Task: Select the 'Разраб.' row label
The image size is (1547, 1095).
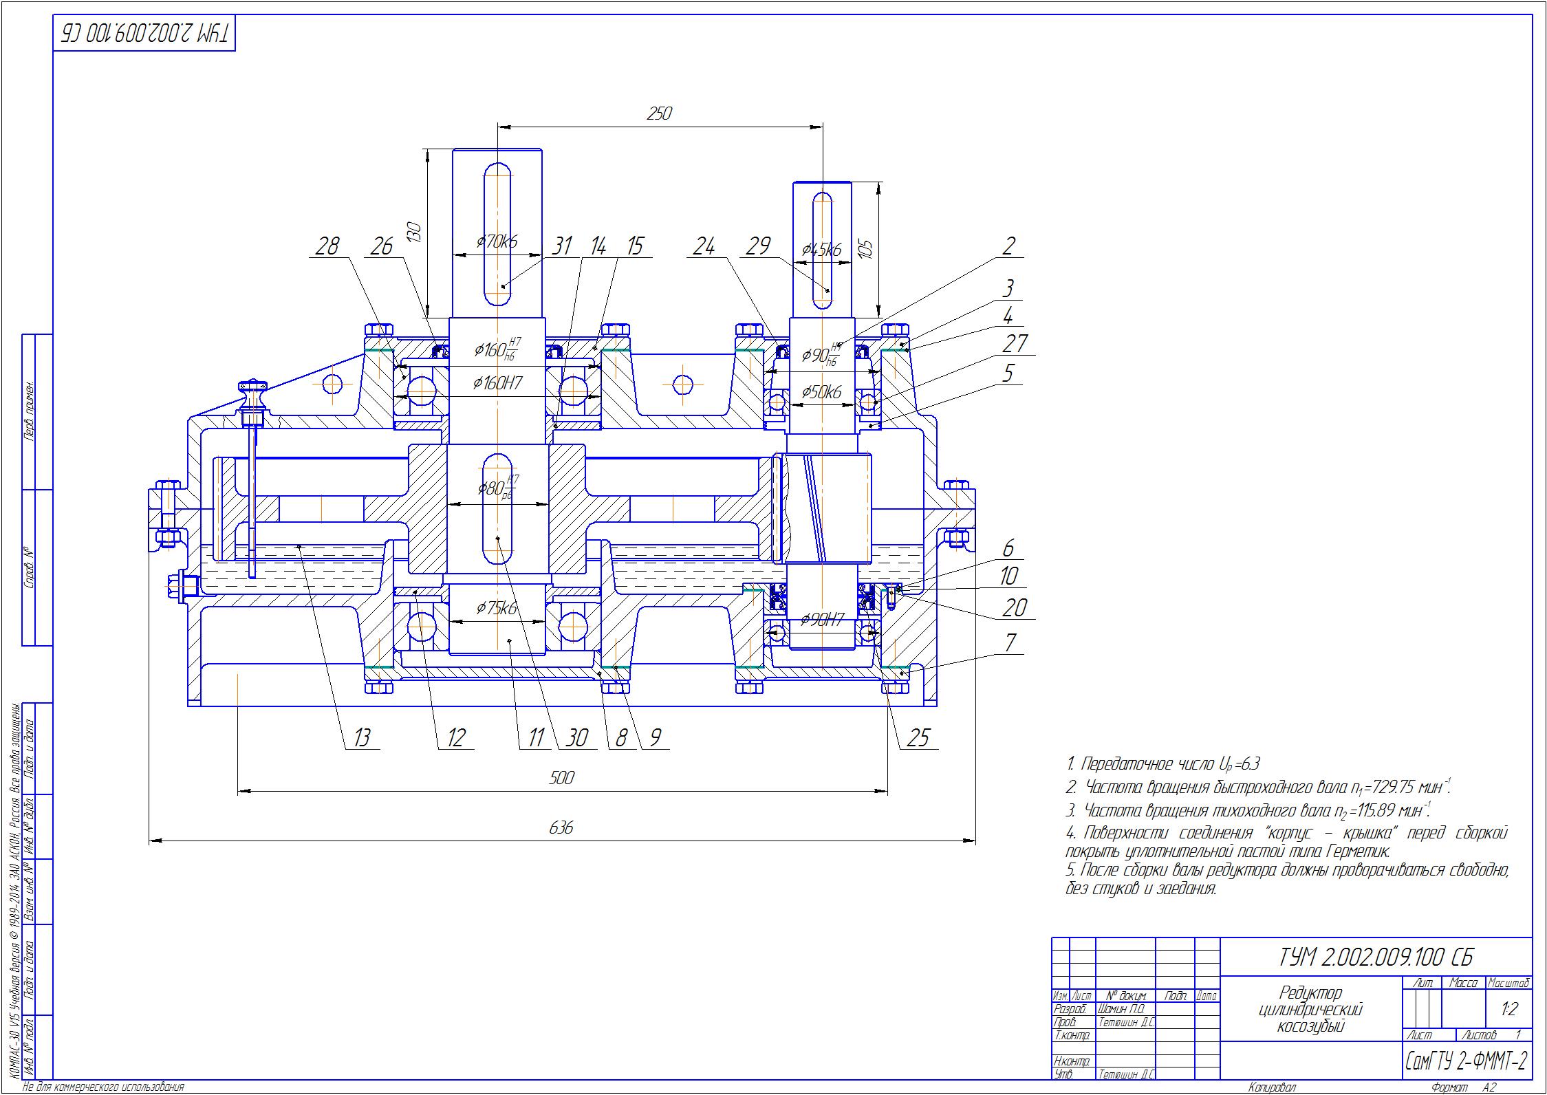Action: coord(1070,1009)
